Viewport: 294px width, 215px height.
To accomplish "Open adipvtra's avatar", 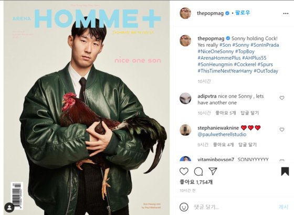I will [x=185, y=98].
